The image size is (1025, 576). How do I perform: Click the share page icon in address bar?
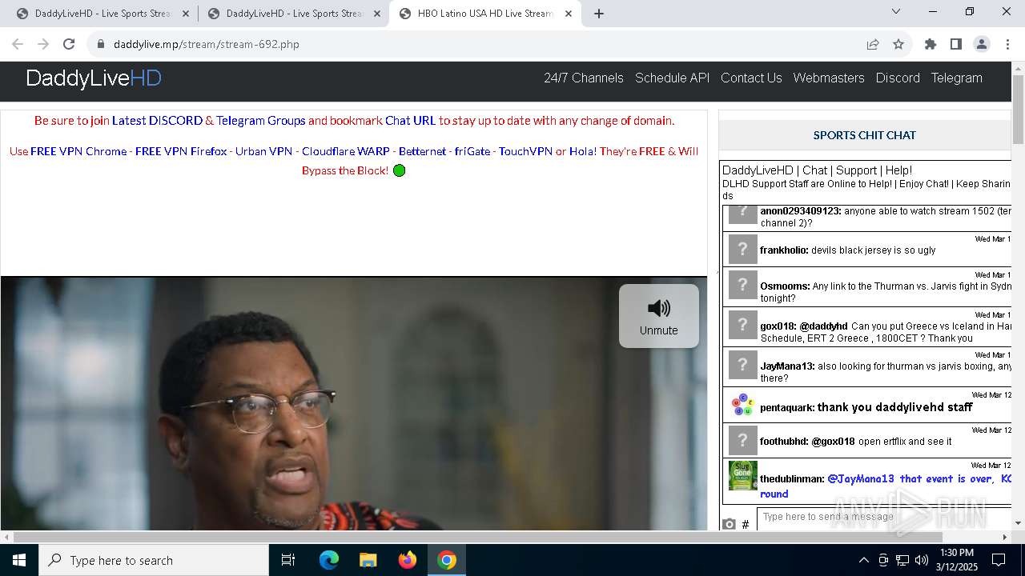pos(873,44)
